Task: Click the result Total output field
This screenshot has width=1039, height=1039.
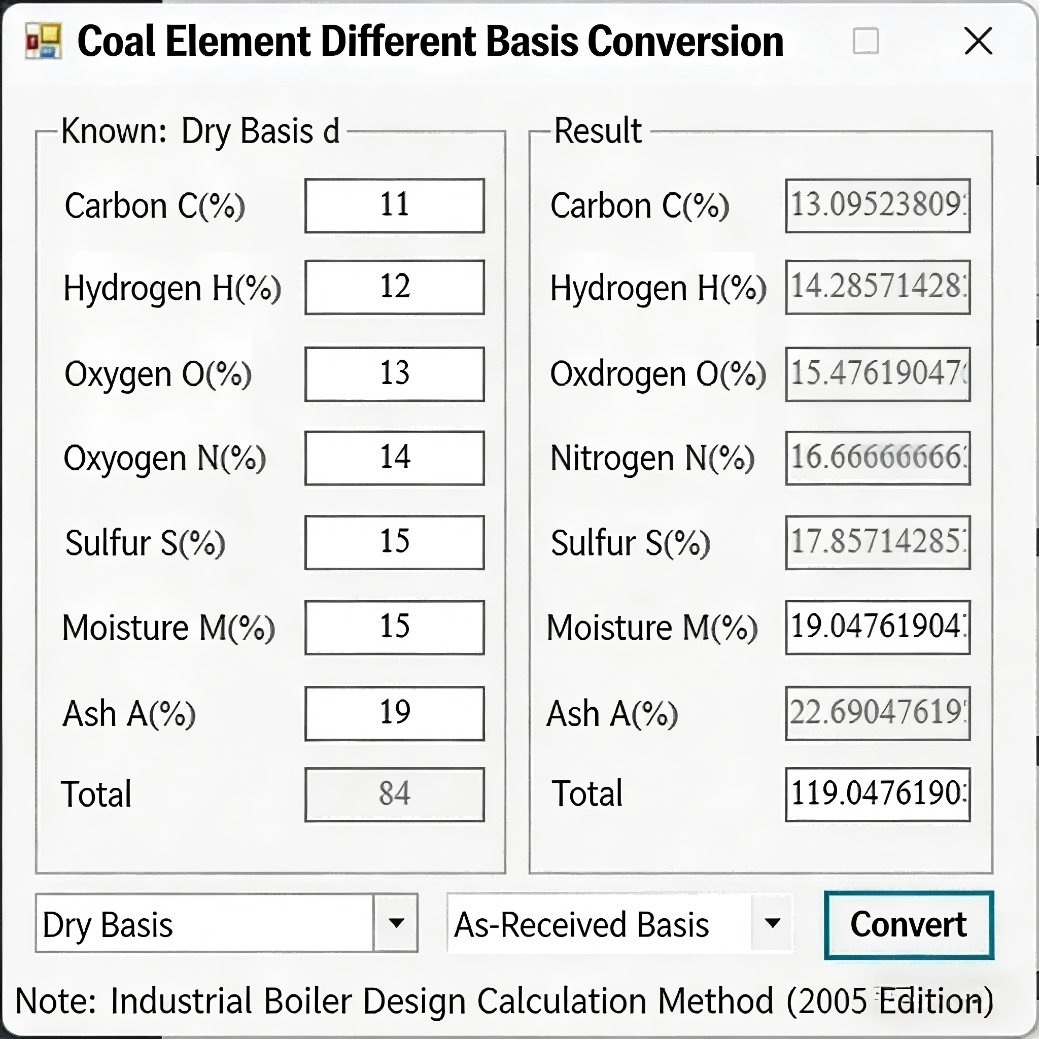Action: [x=877, y=794]
